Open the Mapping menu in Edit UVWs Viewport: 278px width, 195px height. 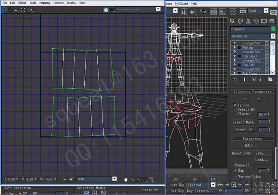pos(45,3)
